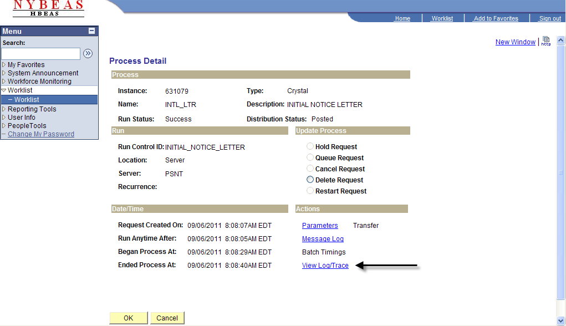566x326 pixels.
Task: Select Hold Request radio button
Action: pos(310,146)
